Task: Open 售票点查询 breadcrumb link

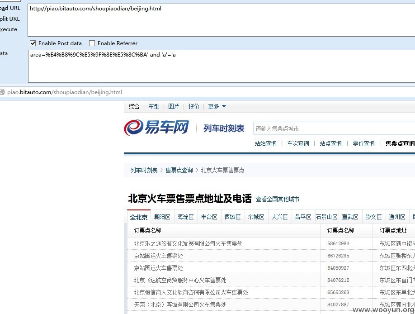Action: (x=179, y=170)
